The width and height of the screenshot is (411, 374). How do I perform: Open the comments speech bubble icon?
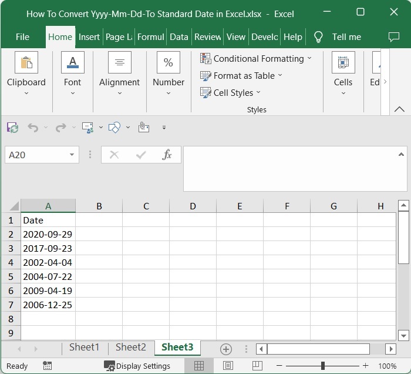coord(394,37)
